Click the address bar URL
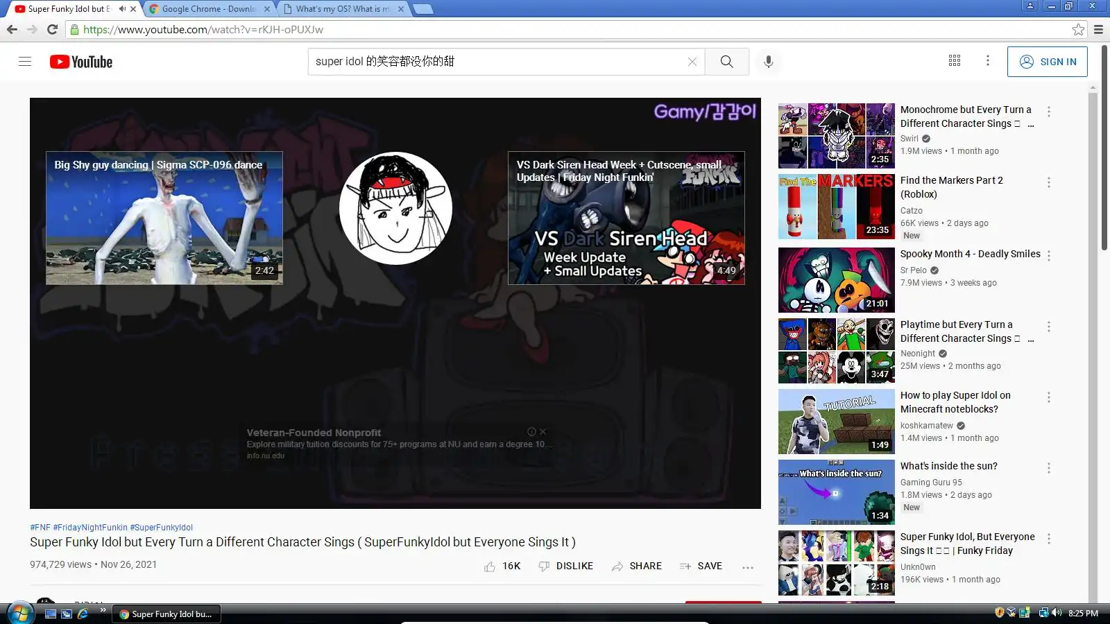 203,29
